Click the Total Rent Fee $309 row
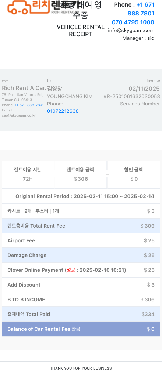162x371 pixels. coord(81,226)
